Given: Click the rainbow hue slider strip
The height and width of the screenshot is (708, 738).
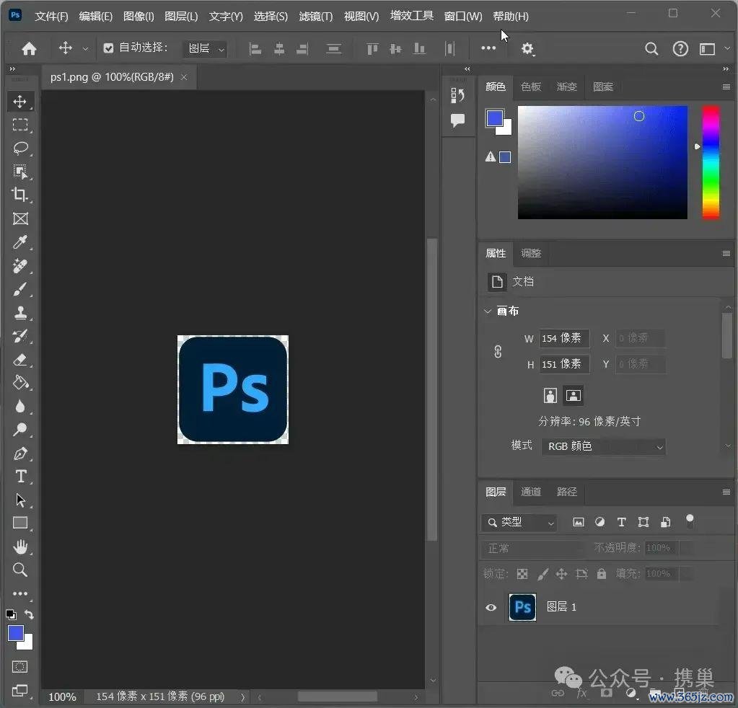Looking at the screenshot, I should click(711, 162).
